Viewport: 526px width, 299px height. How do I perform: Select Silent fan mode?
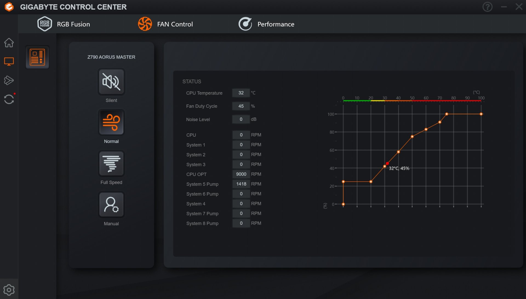pos(111,82)
